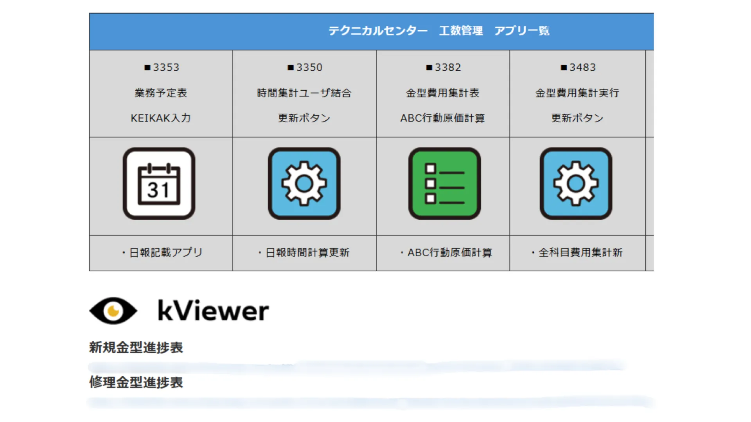Open the green checklist app icon
Image resolution: width=751 pixels, height=422 pixels.
pyautogui.click(x=444, y=184)
